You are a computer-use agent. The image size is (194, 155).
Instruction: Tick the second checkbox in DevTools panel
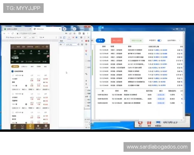(x=85, y=67)
